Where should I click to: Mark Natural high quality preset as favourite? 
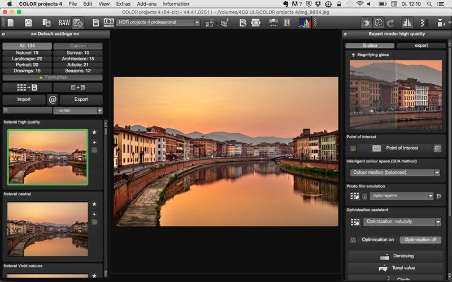tap(94, 132)
